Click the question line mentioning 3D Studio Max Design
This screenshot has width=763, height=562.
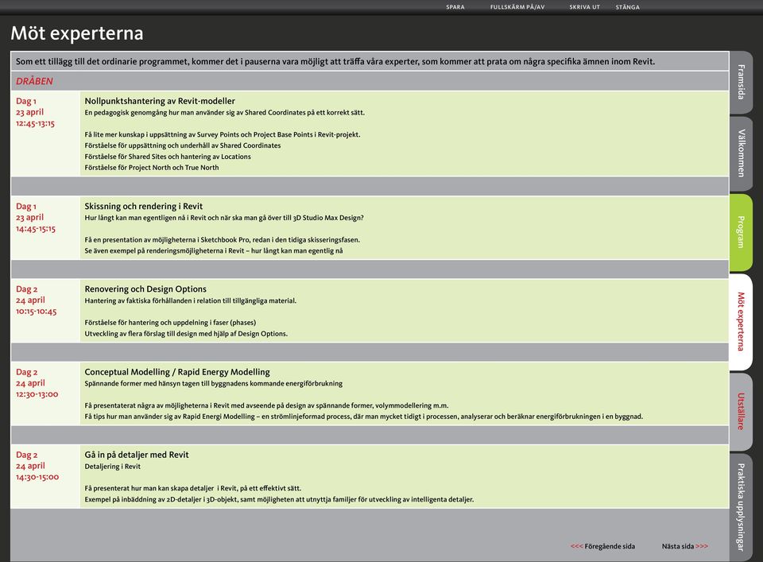click(x=224, y=218)
